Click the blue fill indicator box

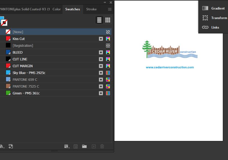pos(2,18)
